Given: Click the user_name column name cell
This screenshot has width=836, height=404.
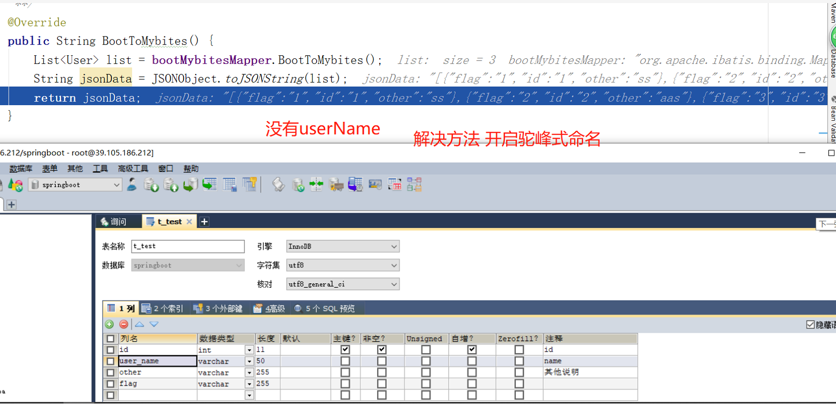Looking at the screenshot, I should [x=158, y=361].
